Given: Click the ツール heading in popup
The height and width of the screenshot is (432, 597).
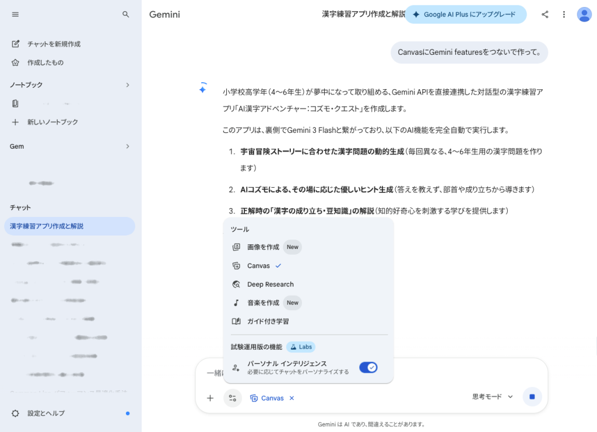Looking at the screenshot, I should (240, 229).
